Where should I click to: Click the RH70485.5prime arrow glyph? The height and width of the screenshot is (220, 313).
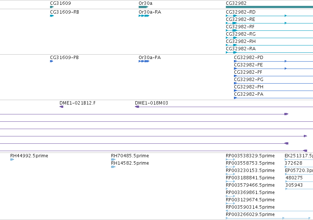click(x=113, y=159)
